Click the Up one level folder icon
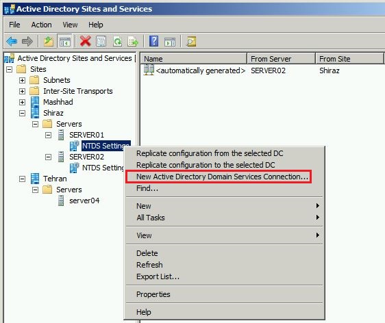The height and width of the screenshot is (323, 385). click(49, 41)
